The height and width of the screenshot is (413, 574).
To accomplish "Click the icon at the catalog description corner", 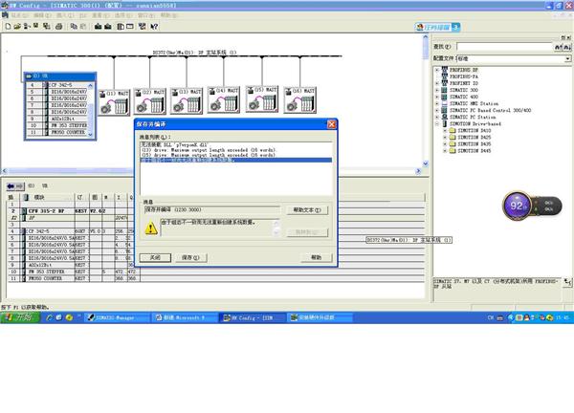I will (x=567, y=282).
